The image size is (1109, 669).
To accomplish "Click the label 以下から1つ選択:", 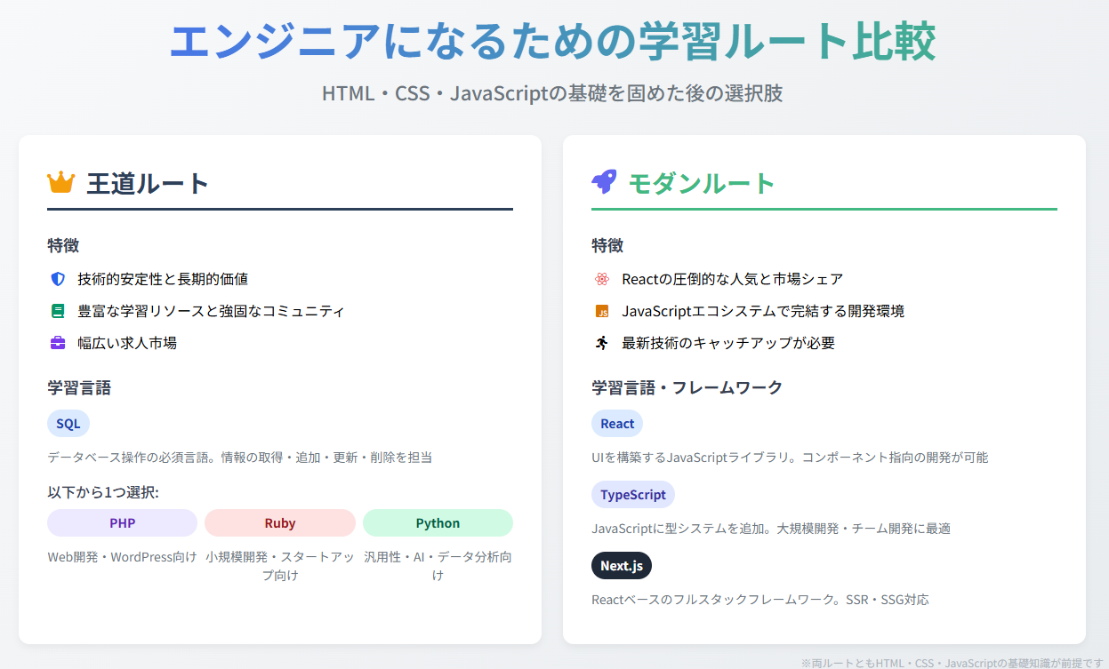I will click(x=103, y=492).
